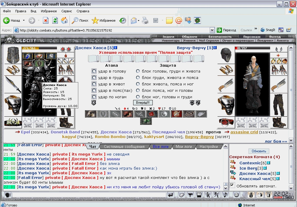Screen dimensions: 297x207
Task: Click the 'Обновить' button
Action: pos(259,151)
